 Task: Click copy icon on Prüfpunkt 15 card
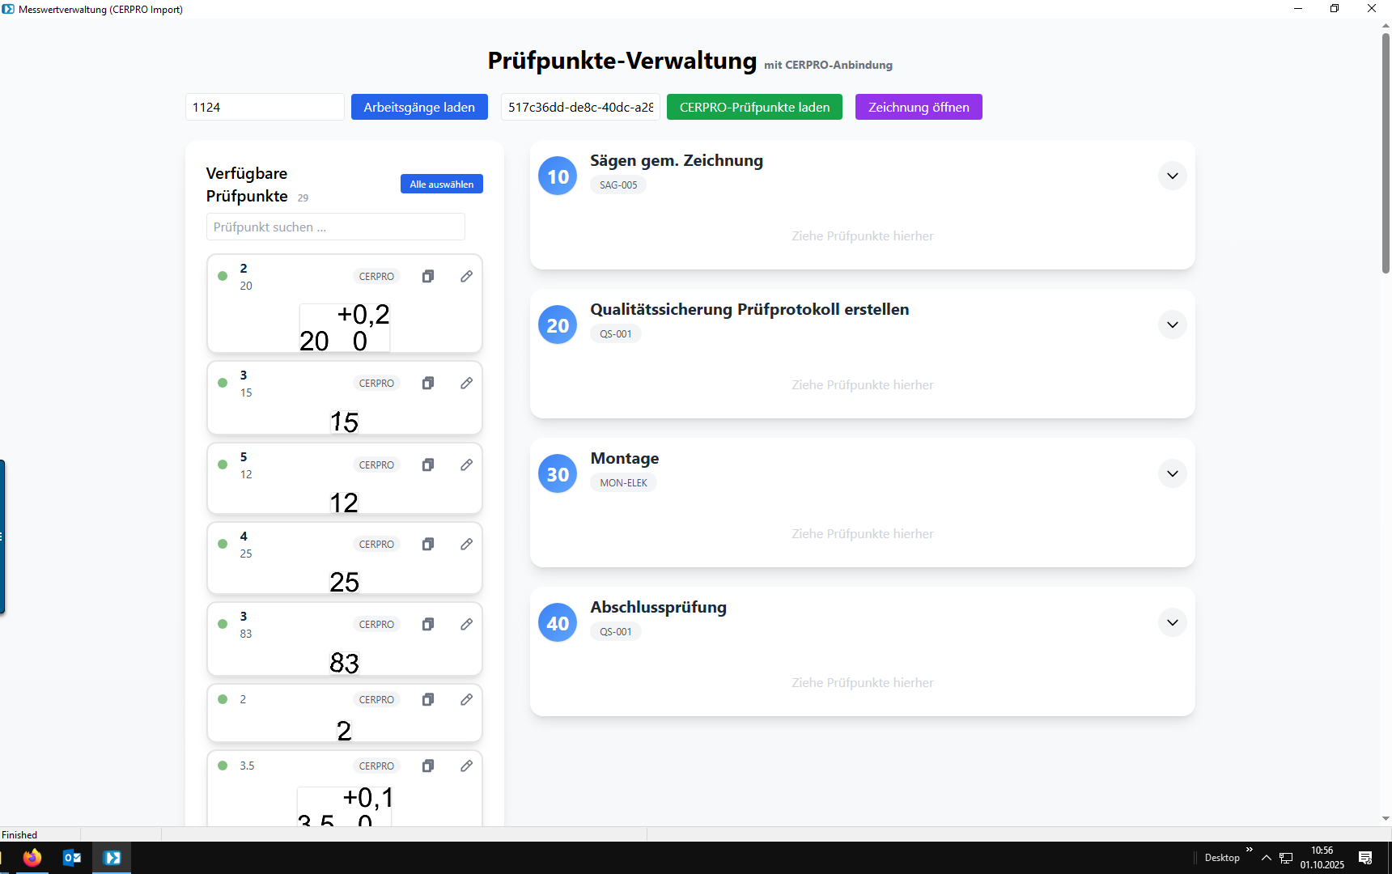click(428, 384)
